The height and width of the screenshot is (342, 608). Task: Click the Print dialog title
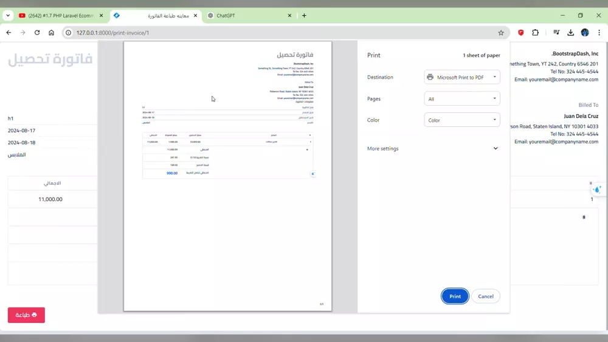point(374,55)
